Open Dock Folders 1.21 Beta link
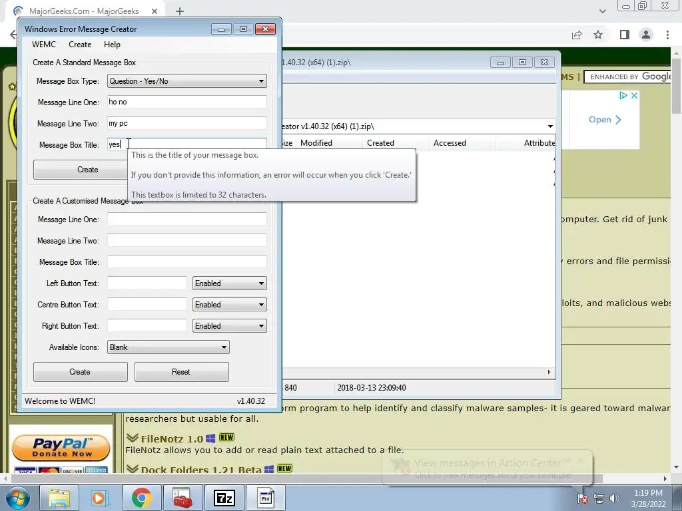Screen dimensions: 682x511 pos(201,470)
